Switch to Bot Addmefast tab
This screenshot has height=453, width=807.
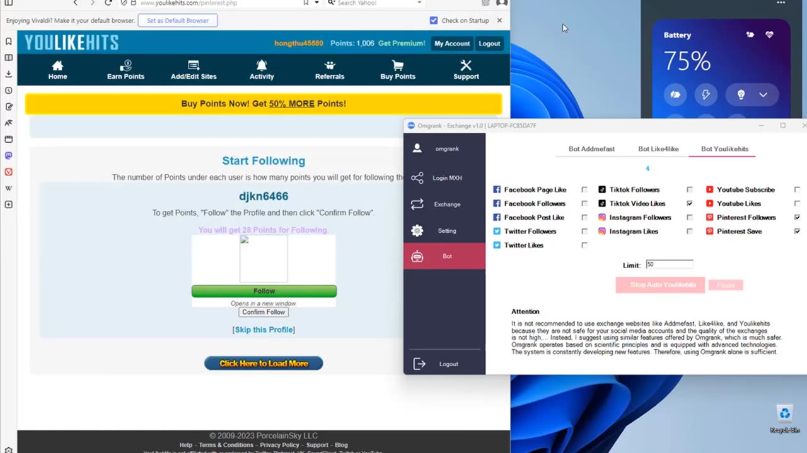tap(591, 149)
